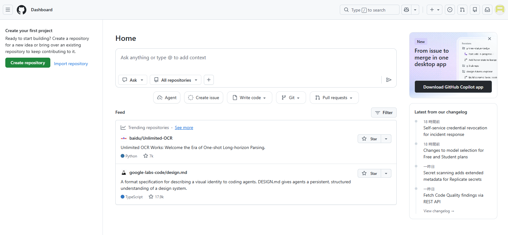Click the send message arrow icon

point(389,80)
